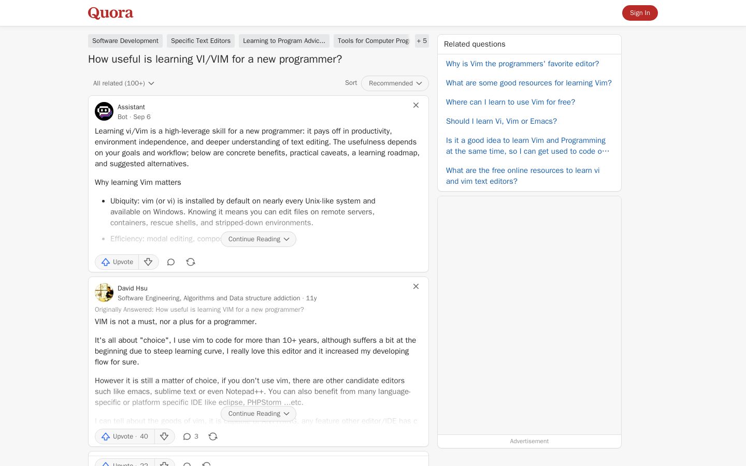Screen dimensions: 746x466
Task: Open David Hsu's profile picture
Action: (x=104, y=293)
